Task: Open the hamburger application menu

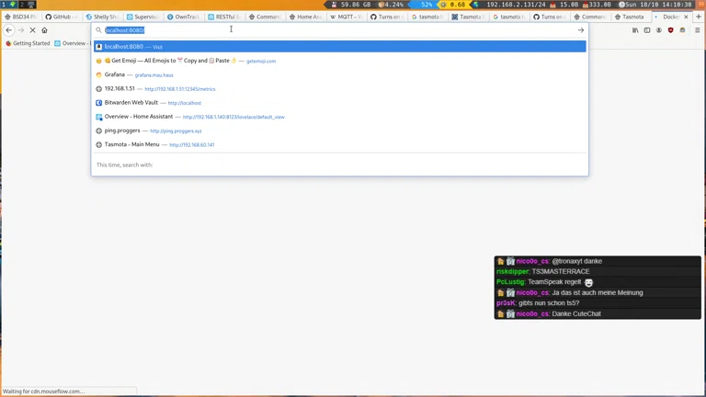Action: [698, 30]
